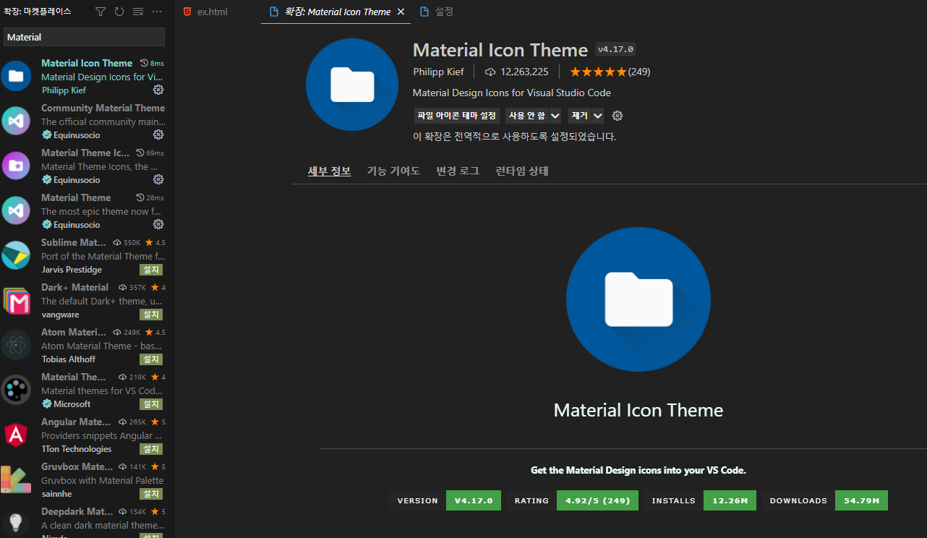Open gear menu for Material Theme Icons row
927x538 pixels.
(158, 179)
